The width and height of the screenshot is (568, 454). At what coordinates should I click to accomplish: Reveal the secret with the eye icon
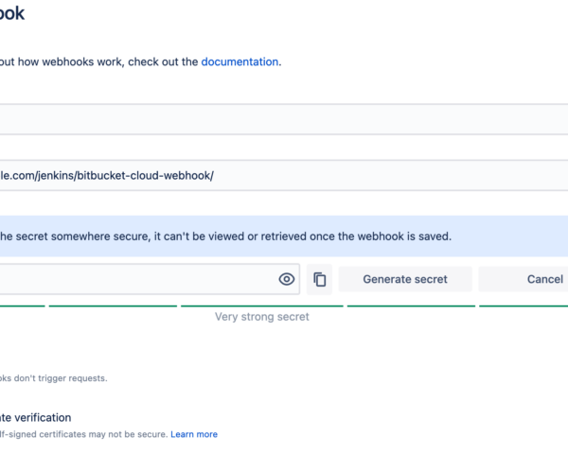287,279
